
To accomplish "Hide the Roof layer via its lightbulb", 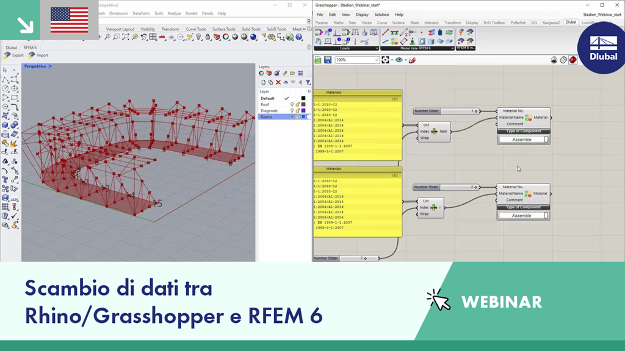I will [292, 104].
